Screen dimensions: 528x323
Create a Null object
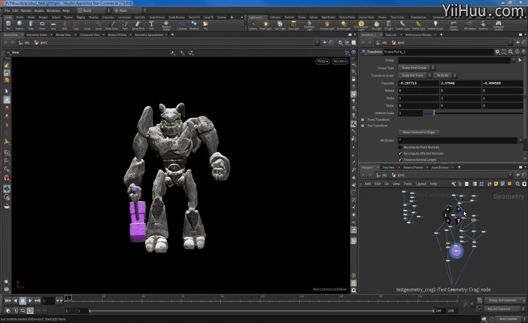point(65,25)
